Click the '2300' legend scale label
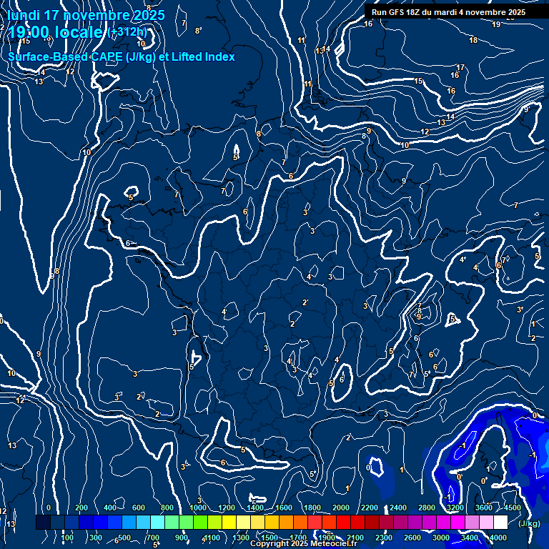This screenshot has height=549, width=549. click(384, 538)
